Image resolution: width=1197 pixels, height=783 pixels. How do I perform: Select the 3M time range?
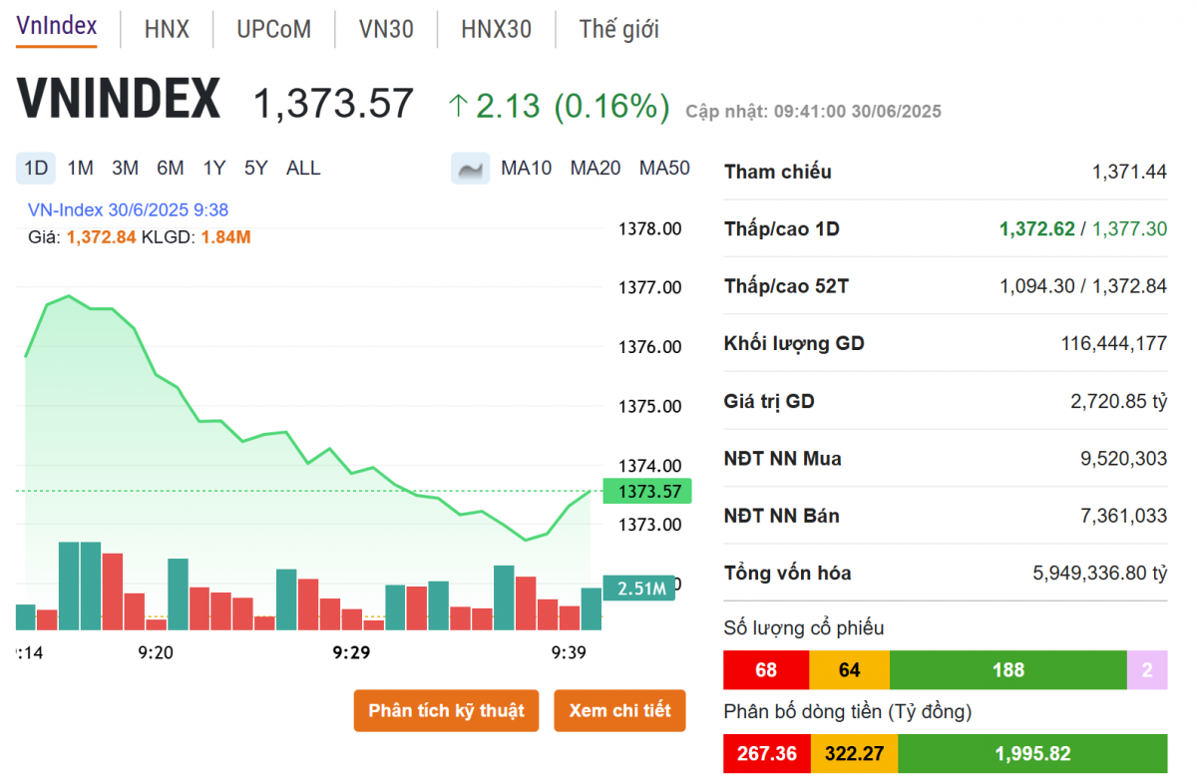pyautogui.click(x=125, y=169)
